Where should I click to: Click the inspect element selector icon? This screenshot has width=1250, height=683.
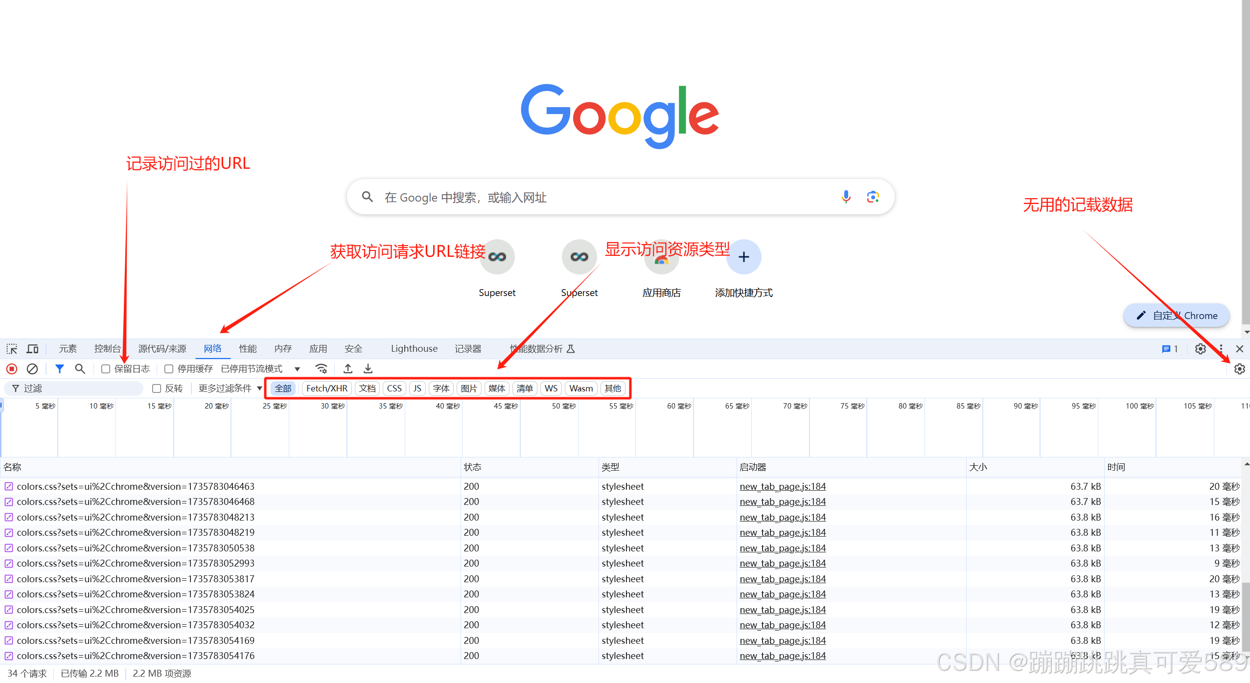click(x=12, y=349)
